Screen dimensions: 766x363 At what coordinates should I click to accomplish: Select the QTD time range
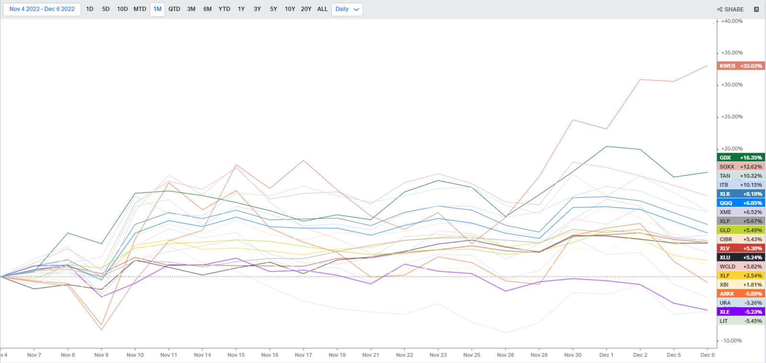coord(174,9)
